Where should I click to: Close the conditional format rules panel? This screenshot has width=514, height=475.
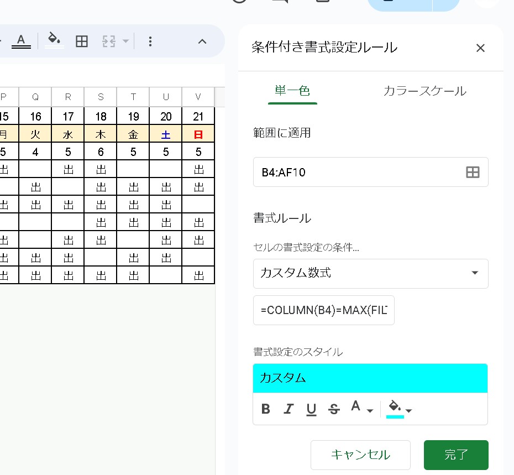pyautogui.click(x=480, y=48)
